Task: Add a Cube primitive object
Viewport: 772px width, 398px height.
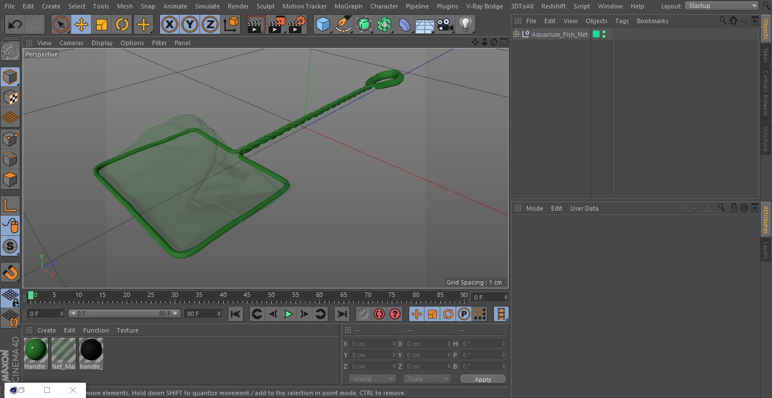Action: point(323,24)
